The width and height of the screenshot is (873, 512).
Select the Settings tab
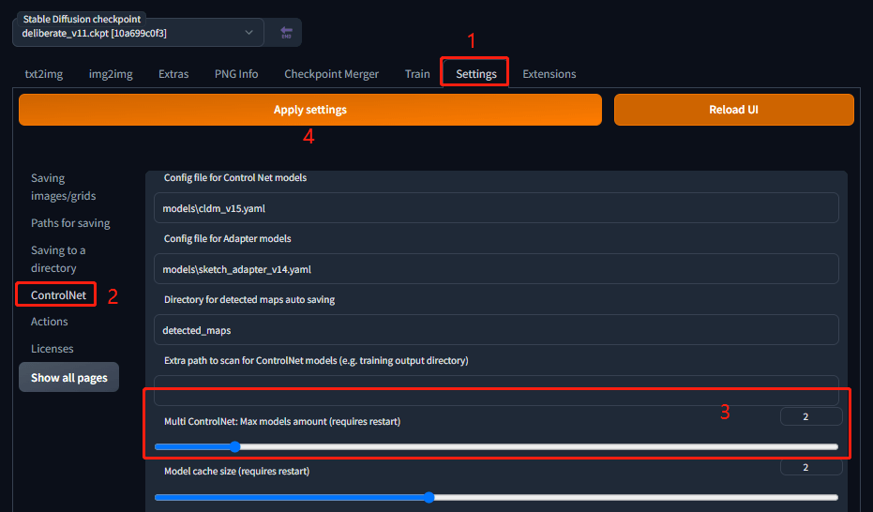click(x=476, y=74)
